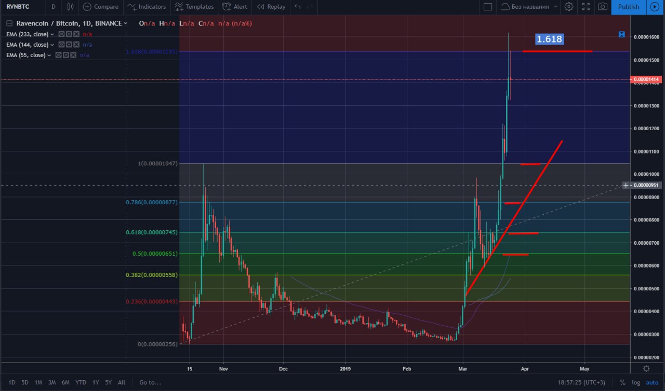
Task: Take a chart snapshot with camera icon
Action: 603,7
